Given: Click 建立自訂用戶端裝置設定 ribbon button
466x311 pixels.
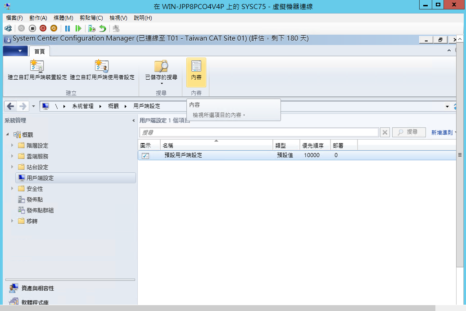Looking at the screenshot, I should click(x=37, y=70).
